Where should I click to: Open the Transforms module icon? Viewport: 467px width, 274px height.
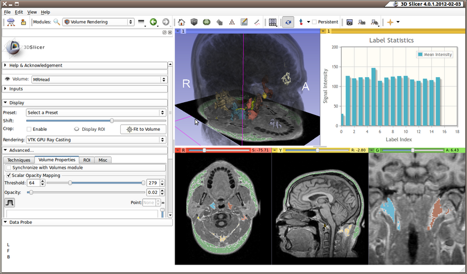(x=219, y=22)
